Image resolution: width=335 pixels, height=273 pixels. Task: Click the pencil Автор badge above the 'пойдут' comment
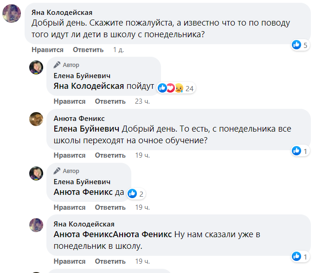(x=66, y=65)
